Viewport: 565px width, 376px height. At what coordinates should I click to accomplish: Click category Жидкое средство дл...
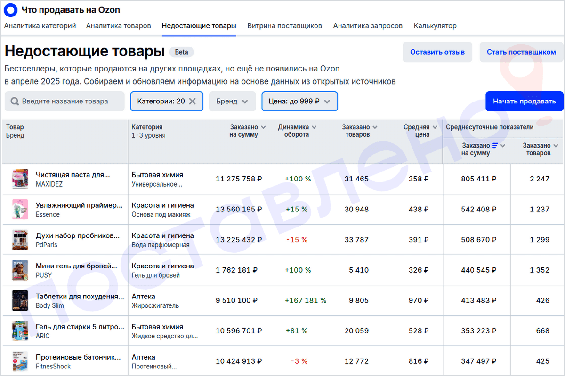click(165, 336)
